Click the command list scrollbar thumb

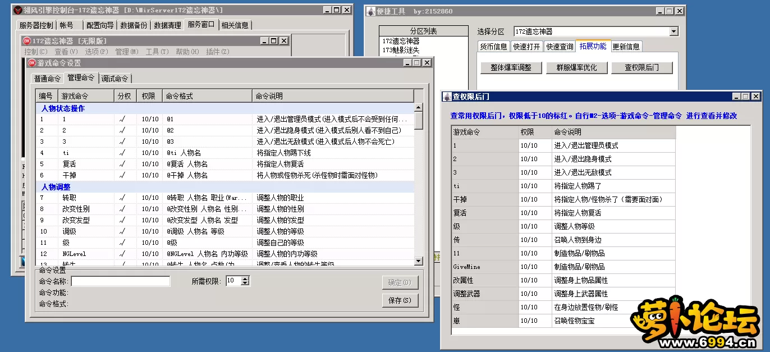[x=419, y=121]
